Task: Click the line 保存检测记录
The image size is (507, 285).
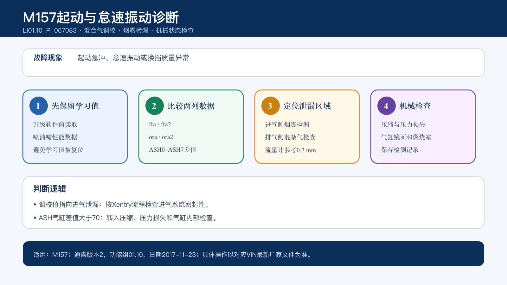Action: tap(400, 150)
